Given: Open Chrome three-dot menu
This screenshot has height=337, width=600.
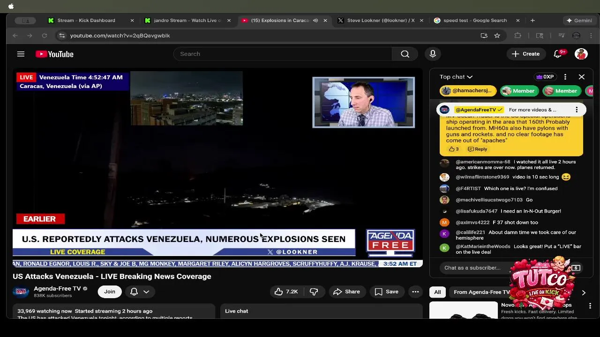Looking at the screenshot, I should [591, 36].
